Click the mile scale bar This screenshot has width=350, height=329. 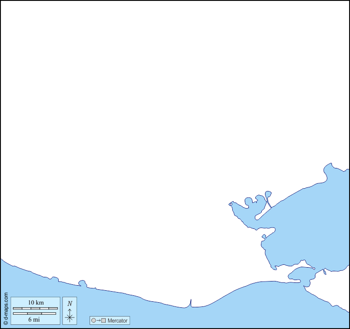coord(34,313)
